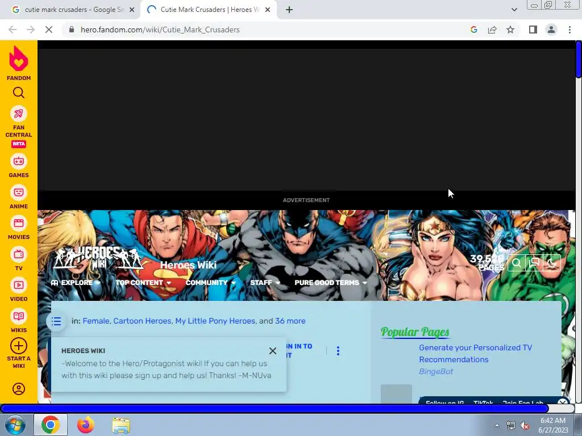Open the Female category link
This screenshot has width=582, height=436.
tap(95, 321)
